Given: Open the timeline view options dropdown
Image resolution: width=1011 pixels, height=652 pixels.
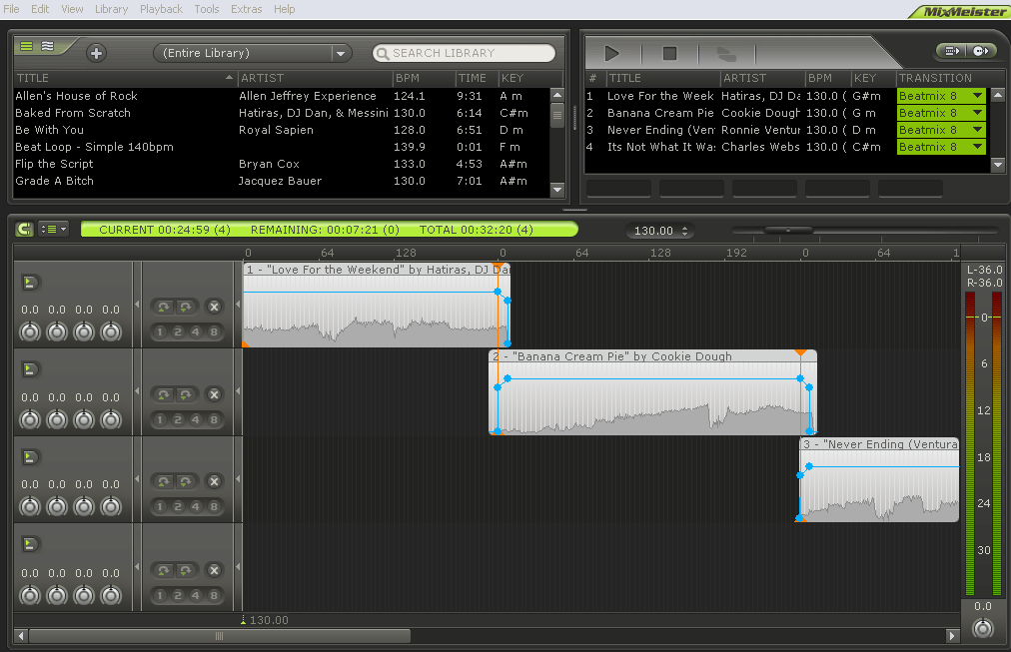Looking at the screenshot, I should pos(54,229).
